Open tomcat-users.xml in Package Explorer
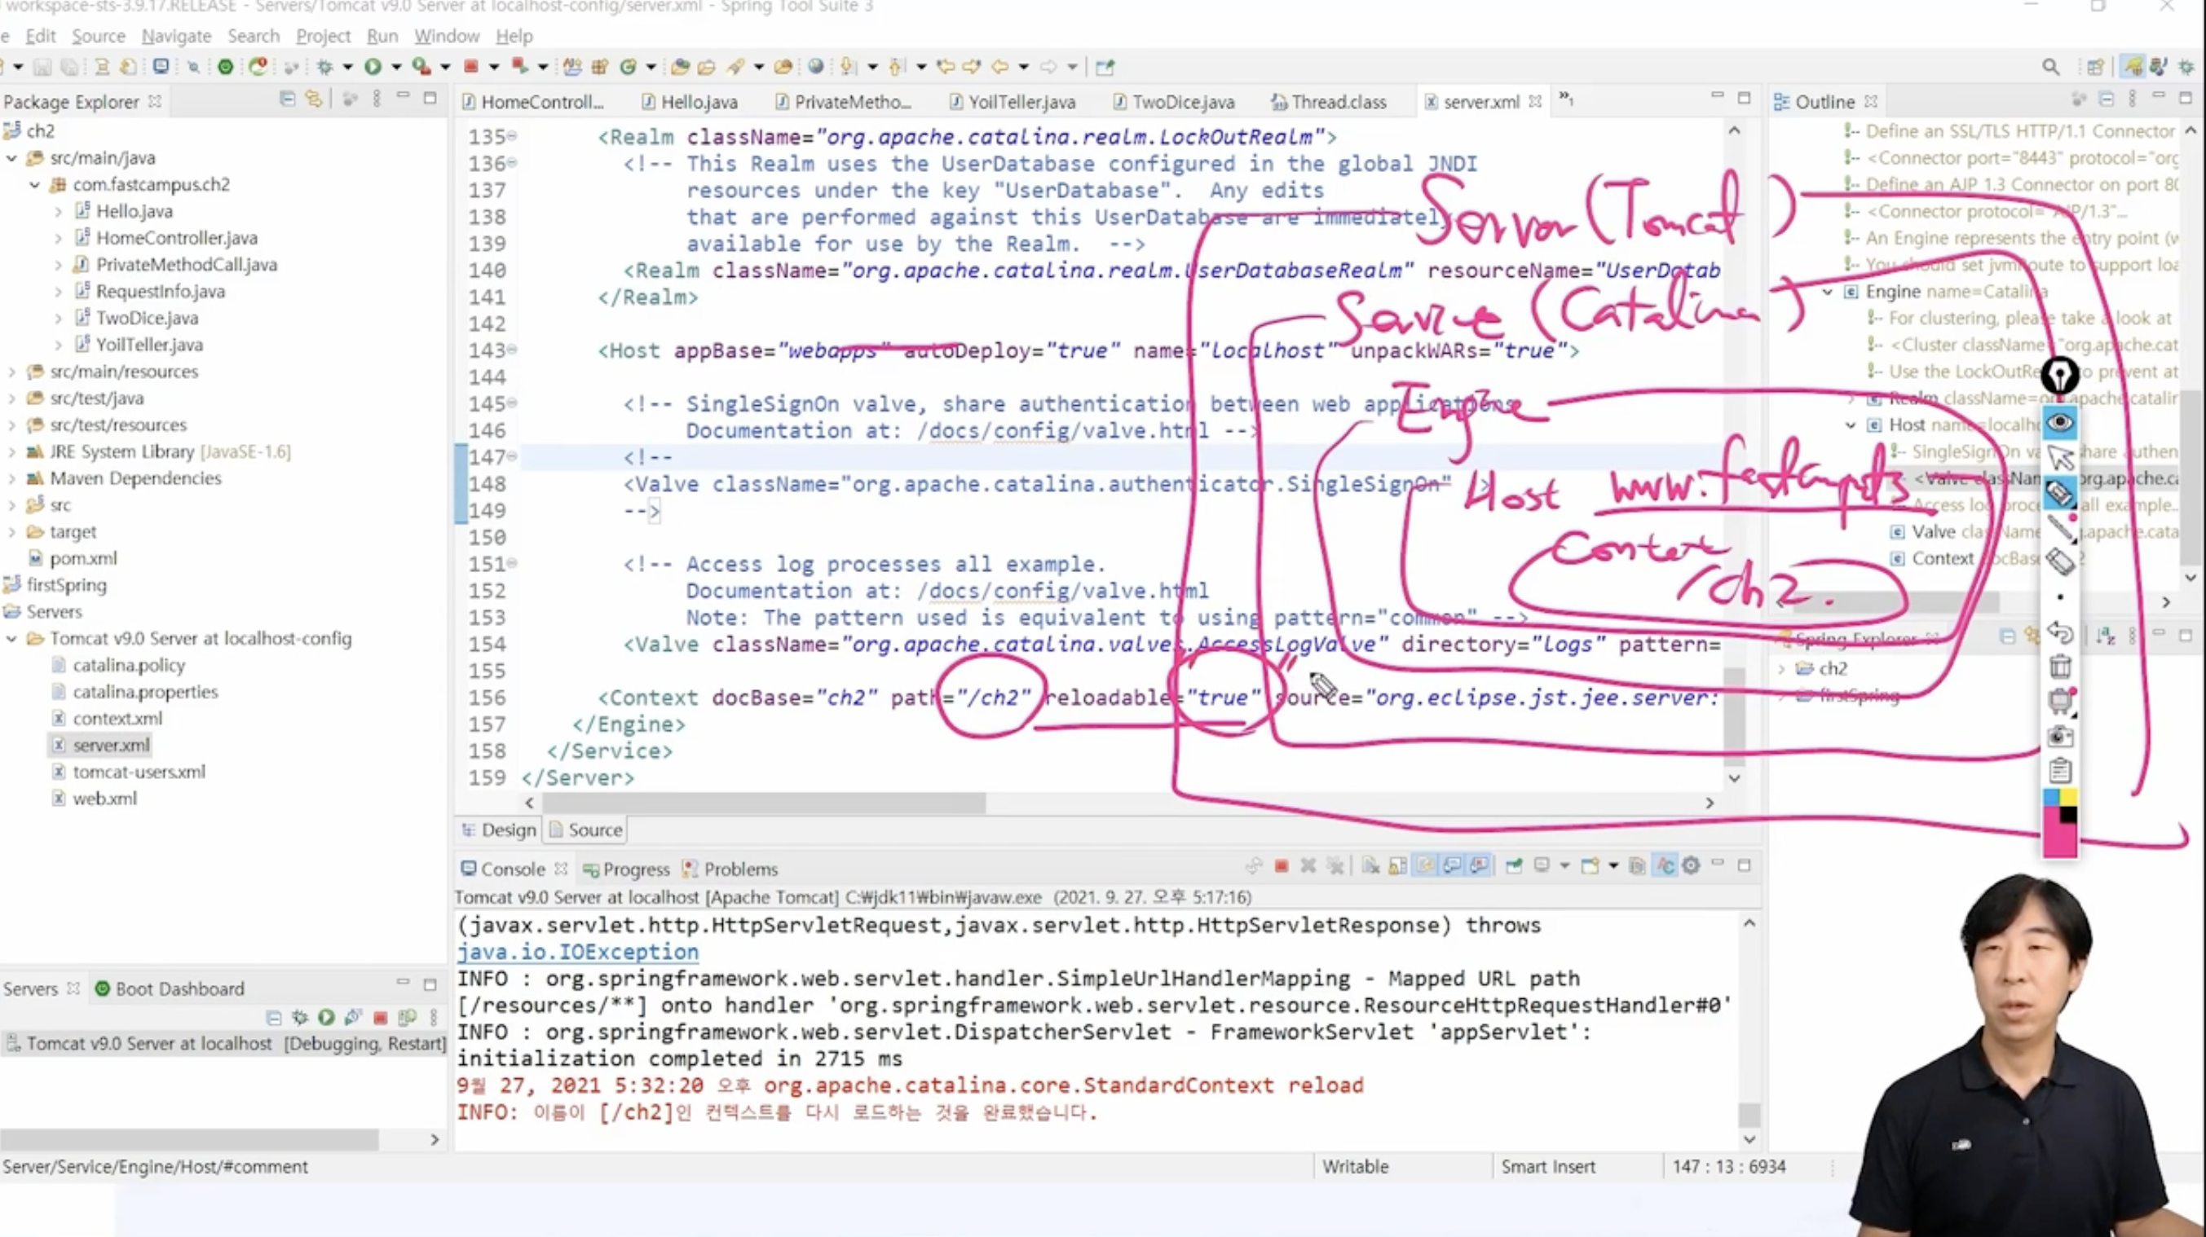Viewport: 2206px width, 1237px height. [x=139, y=772]
